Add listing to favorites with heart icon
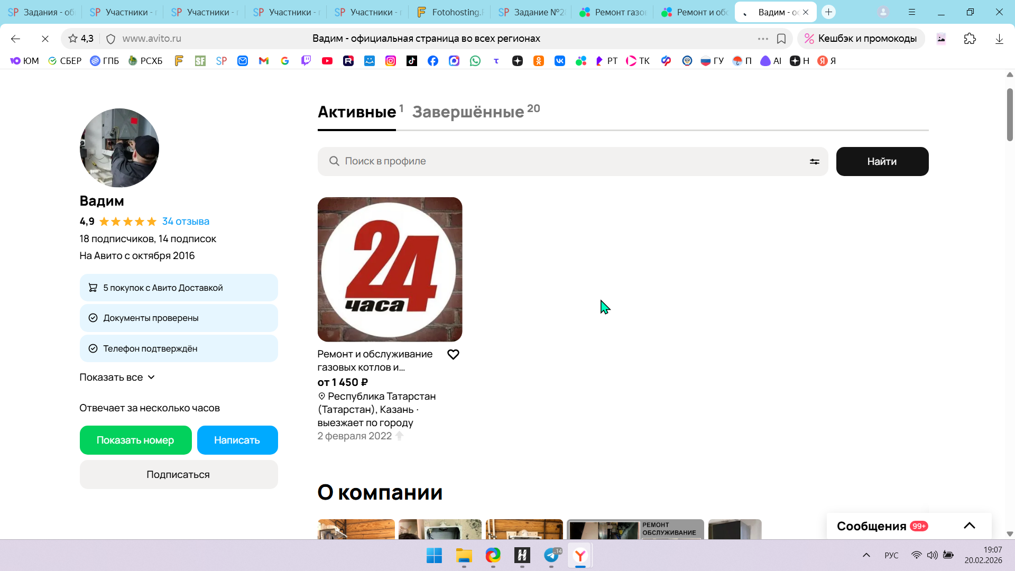1015x571 pixels. pos(453,355)
